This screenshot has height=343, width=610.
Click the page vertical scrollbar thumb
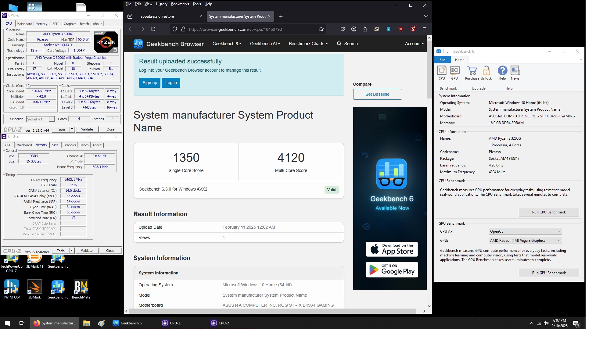(x=429, y=70)
